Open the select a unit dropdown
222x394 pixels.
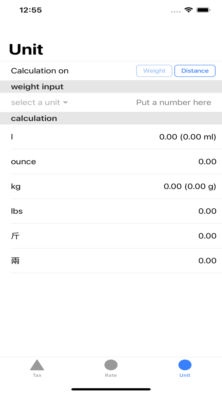coord(36,103)
